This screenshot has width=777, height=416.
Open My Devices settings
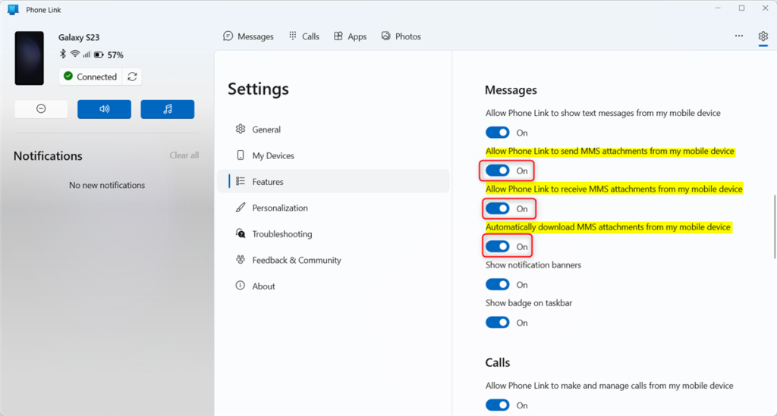334,155
